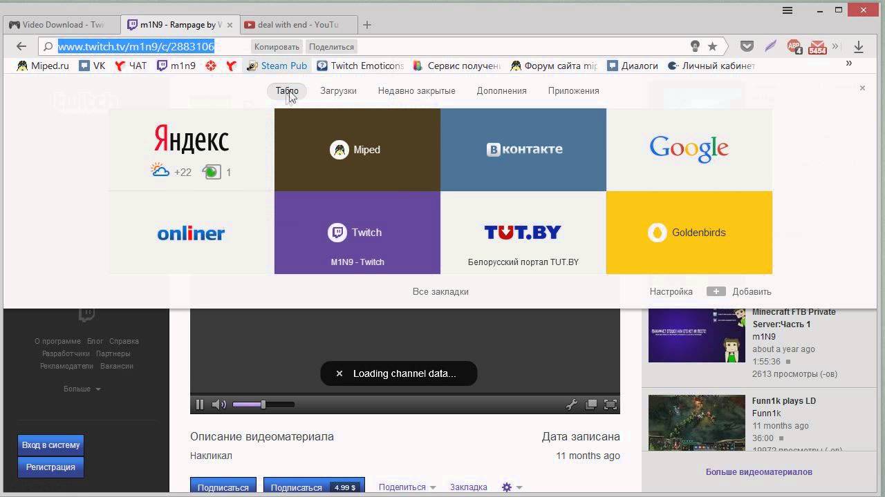Viewport: 885px width, 497px height.
Task: Open the Twitch M1N9 tile
Action: [x=357, y=233]
